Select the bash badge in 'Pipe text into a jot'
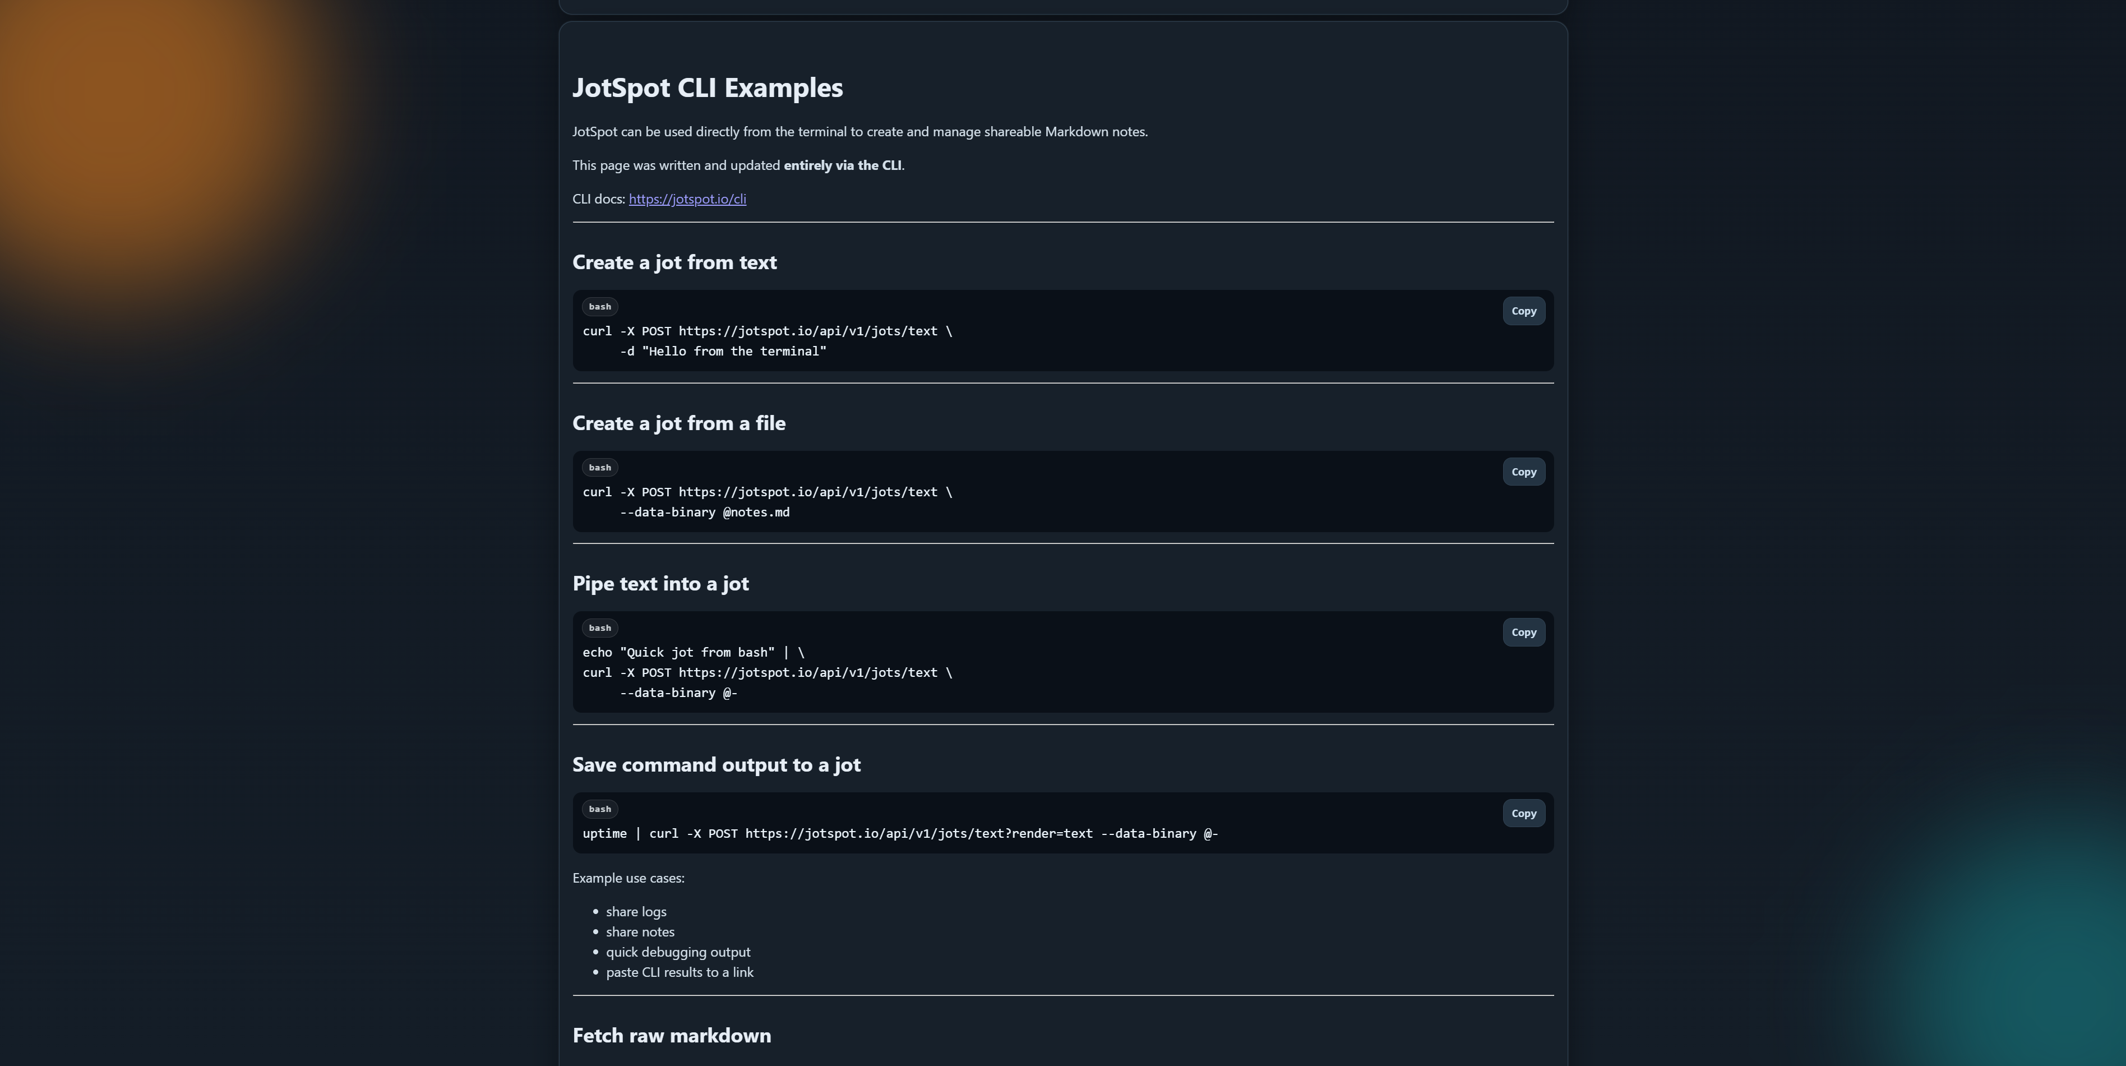The width and height of the screenshot is (2126, 1066). click(599, 627)
